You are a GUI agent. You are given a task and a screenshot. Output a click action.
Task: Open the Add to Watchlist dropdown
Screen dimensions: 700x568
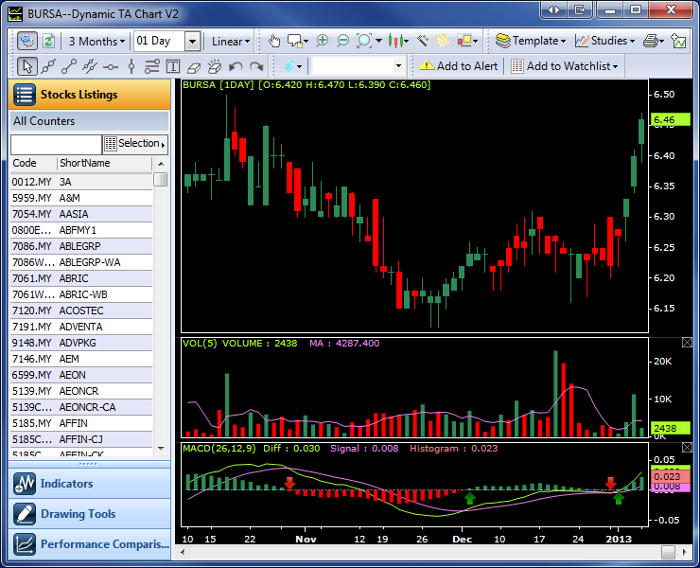tap(565, 66)
